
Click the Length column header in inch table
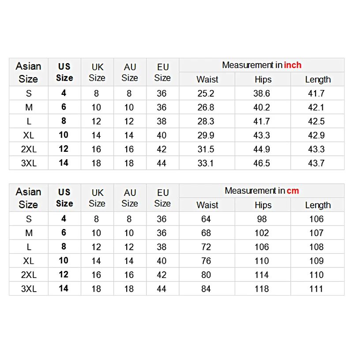(318, 79)
